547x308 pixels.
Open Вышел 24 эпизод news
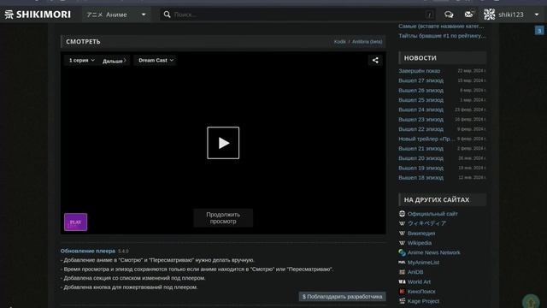(x=421, y=110)
